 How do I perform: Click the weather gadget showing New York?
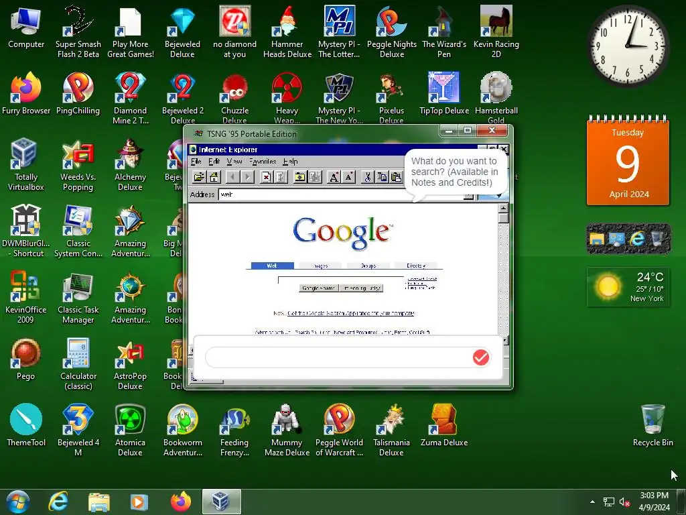tap(628, 287)
